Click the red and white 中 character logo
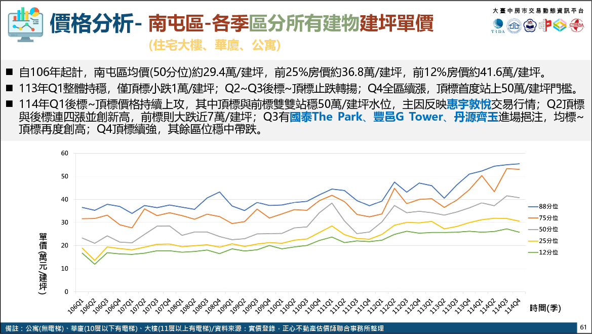The width and height of the screenshot is (592, 334). pos(545,25)
